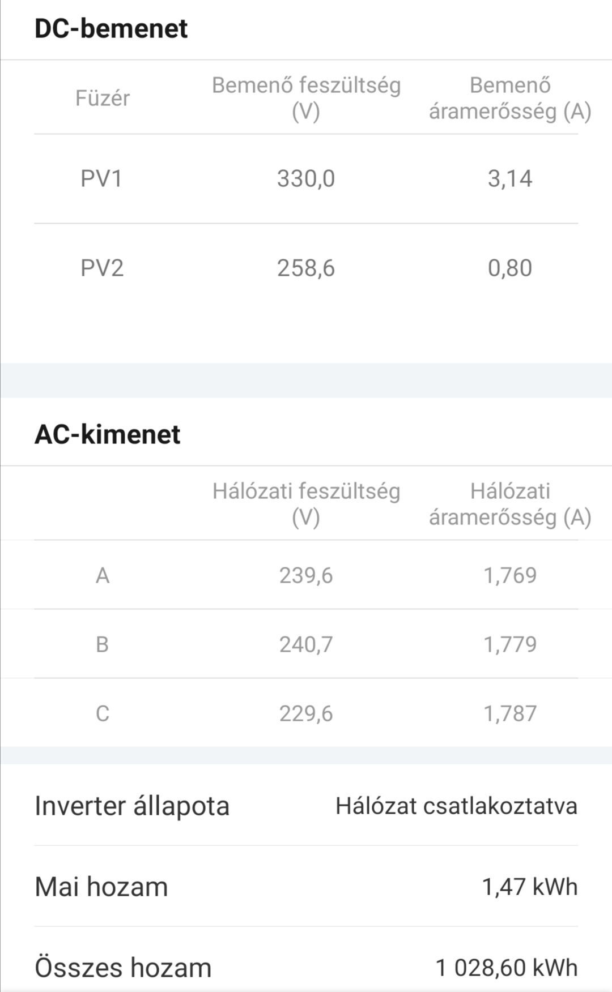Tap the Hálózat csatlakoztatva inverter status
This screenshot has height=992, width=612.
point(456,806)
